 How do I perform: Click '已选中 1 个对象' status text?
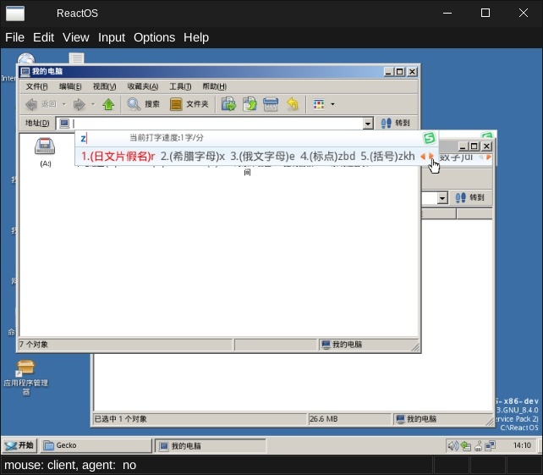point(120,419)
